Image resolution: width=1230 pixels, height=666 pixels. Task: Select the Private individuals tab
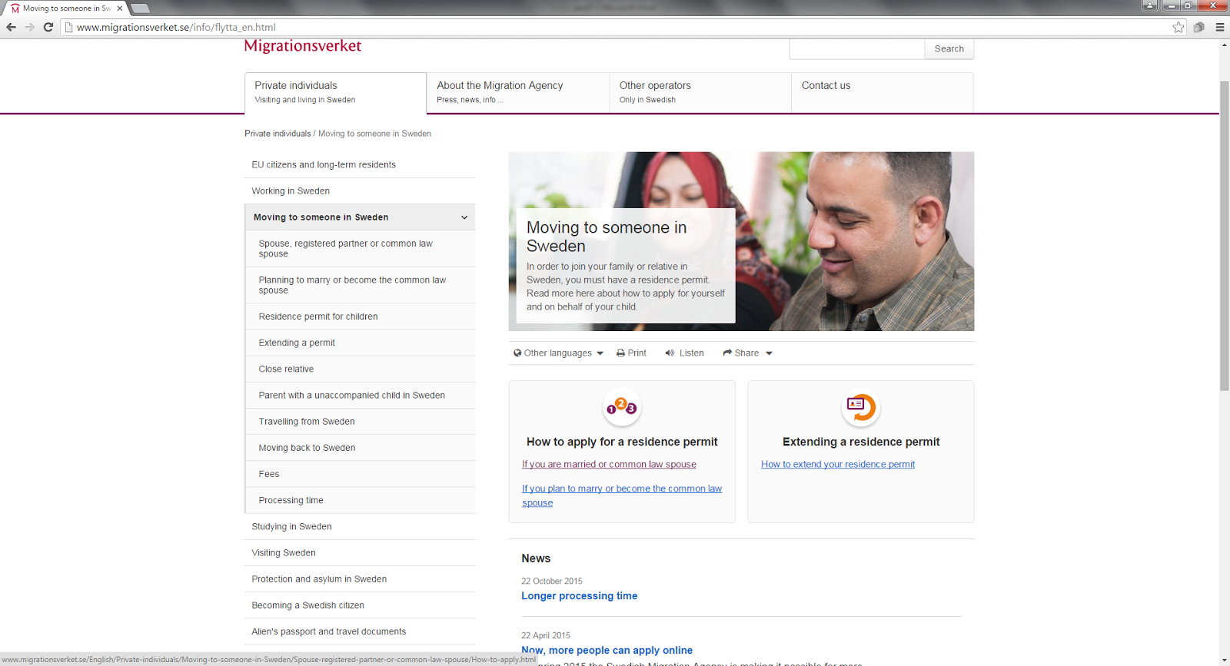[x=335, y=92]
